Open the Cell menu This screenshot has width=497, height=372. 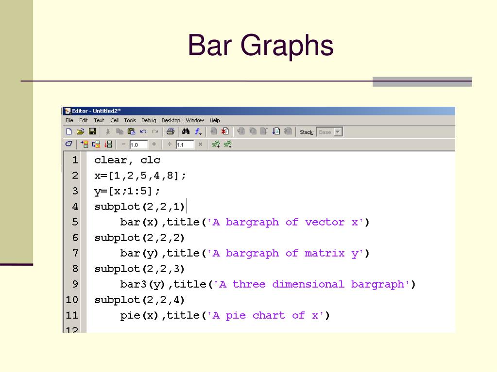coord(114,120)
